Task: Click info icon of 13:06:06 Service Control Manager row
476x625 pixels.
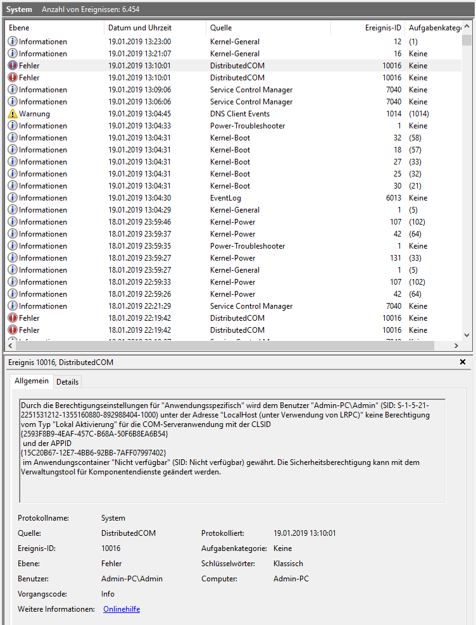Action: click(x=13, y=102)
